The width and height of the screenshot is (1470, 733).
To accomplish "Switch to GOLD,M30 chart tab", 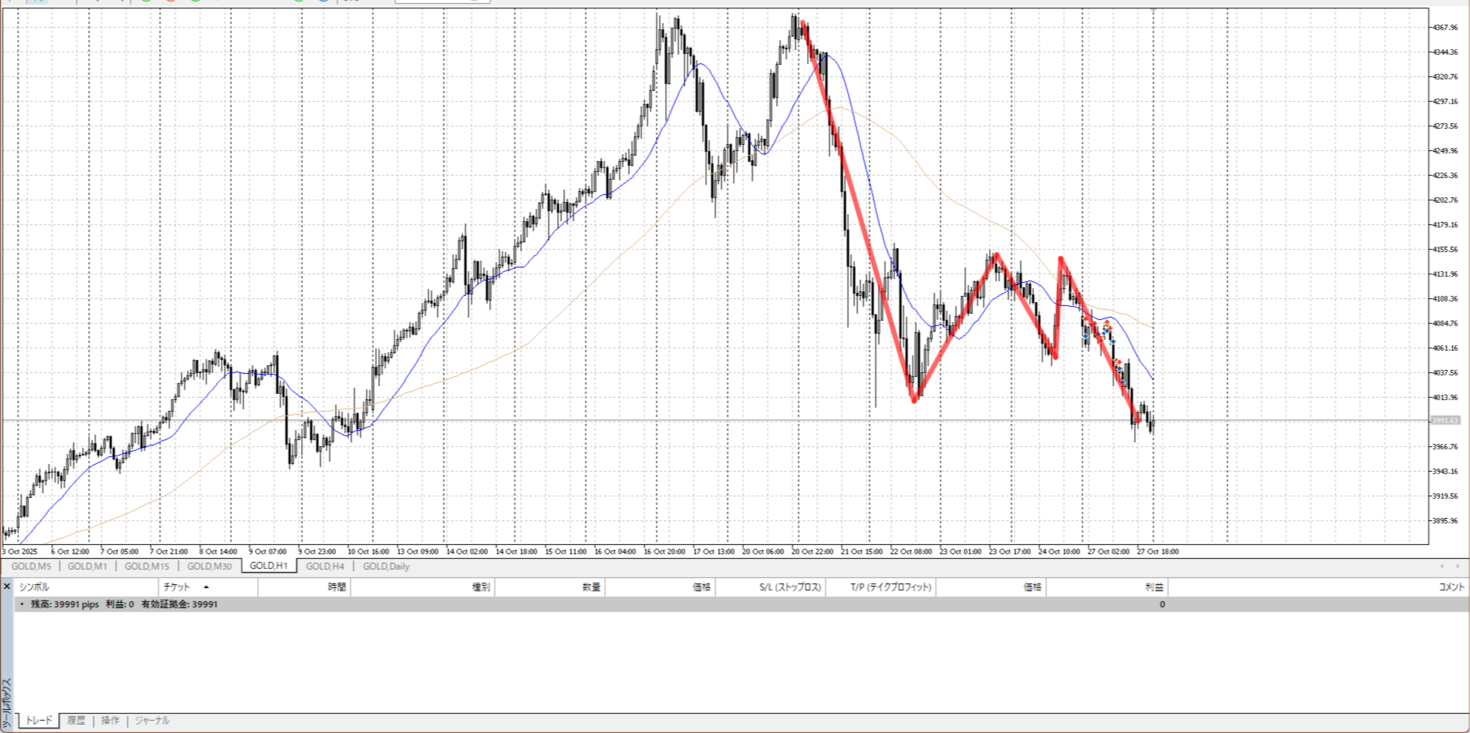I will pyautogui.click(x=209, y=567).
